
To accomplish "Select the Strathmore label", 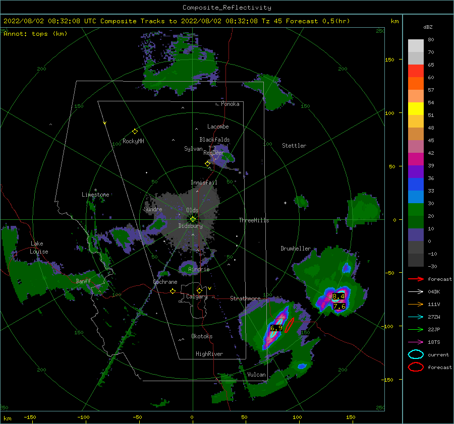I will [x=245, y=298].
